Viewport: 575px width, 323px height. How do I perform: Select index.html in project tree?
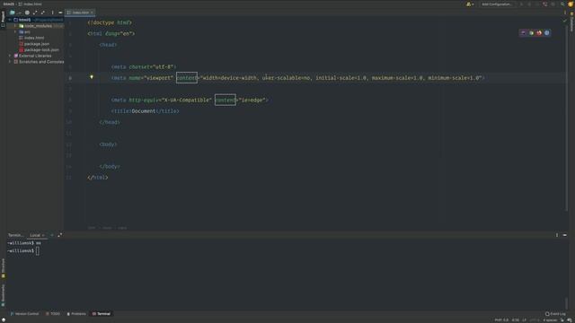click(34, 38)
